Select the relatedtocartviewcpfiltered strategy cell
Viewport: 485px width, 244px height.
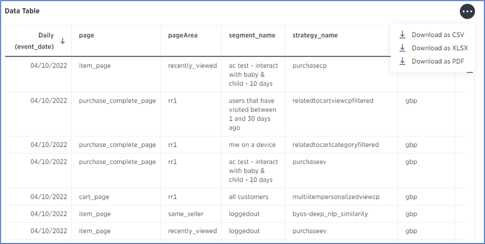(x=333, y=101)
